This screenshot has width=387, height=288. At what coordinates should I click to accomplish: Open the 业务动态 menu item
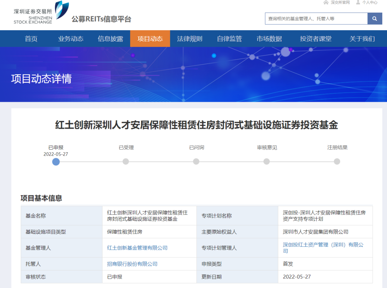pyautogui.click(x=71, y=38)
